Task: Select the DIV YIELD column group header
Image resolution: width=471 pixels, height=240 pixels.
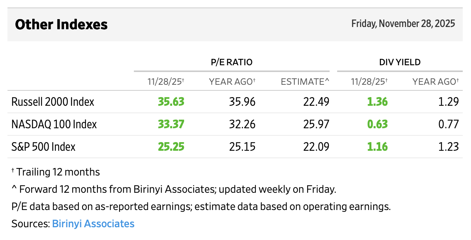Action: click(x=399, y=62)
